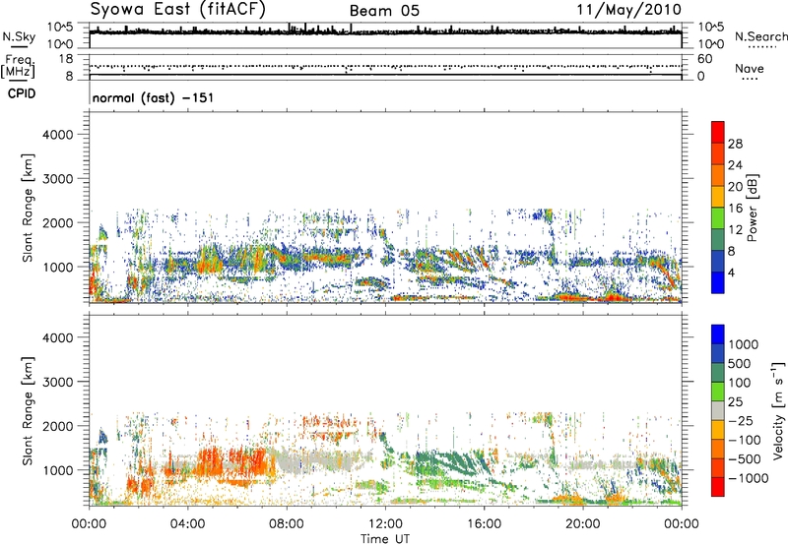Click the "4" label on Power color bar

coord(731,272)
